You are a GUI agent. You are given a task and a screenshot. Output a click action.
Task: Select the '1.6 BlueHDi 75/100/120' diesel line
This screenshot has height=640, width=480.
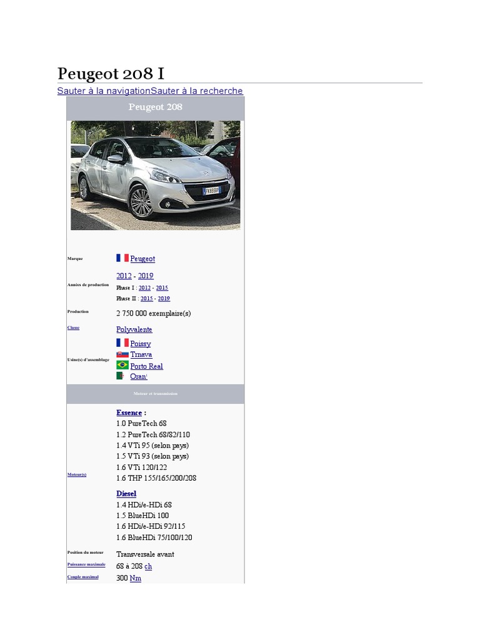154,537
